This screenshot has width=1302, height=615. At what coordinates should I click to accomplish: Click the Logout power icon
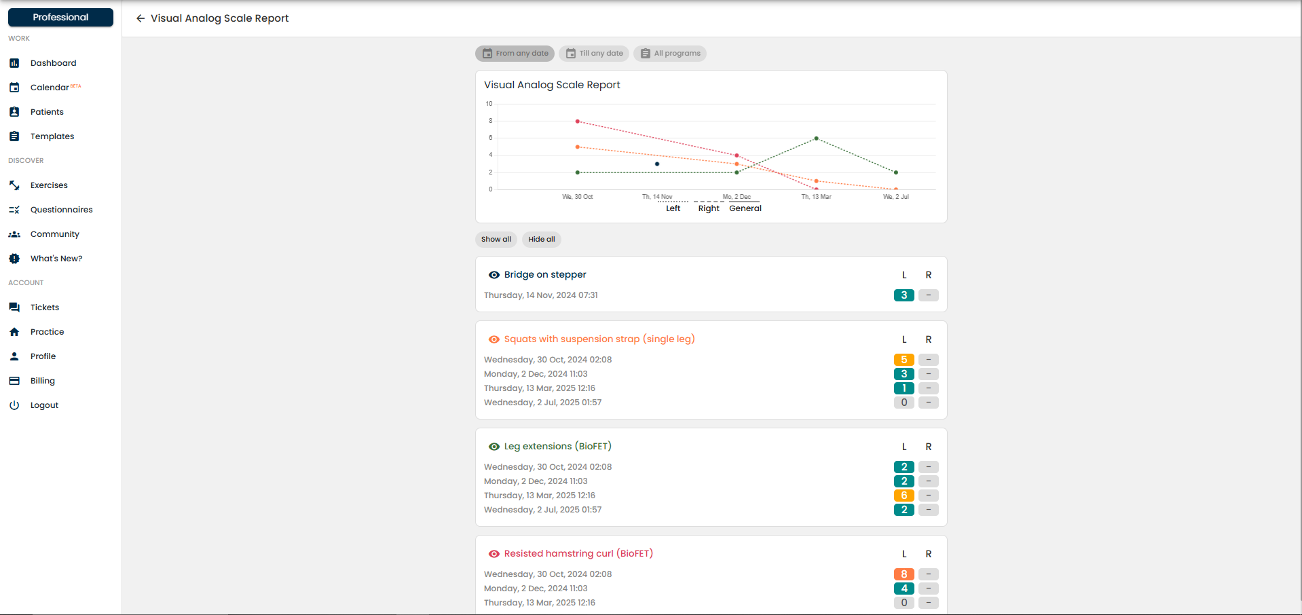click(14, 405)
